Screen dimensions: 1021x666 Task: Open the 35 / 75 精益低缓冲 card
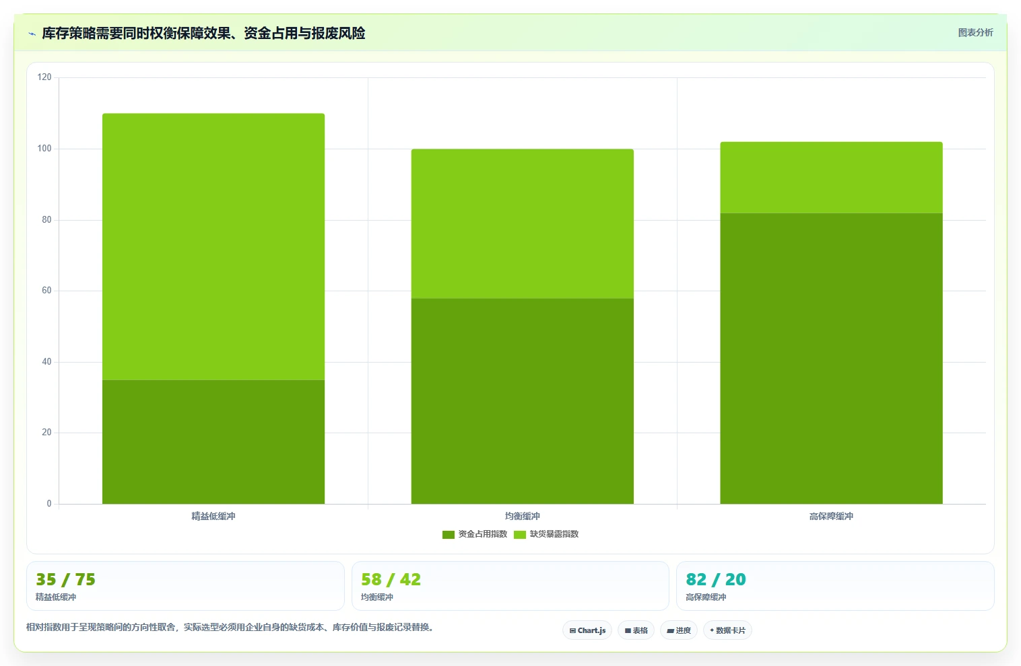(185, 586)
